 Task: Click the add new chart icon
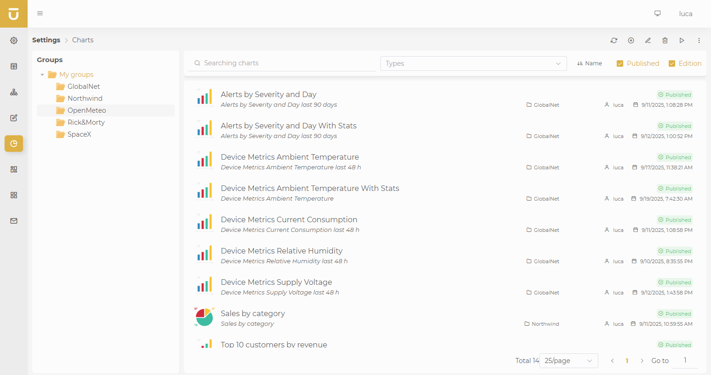[631, 40]
